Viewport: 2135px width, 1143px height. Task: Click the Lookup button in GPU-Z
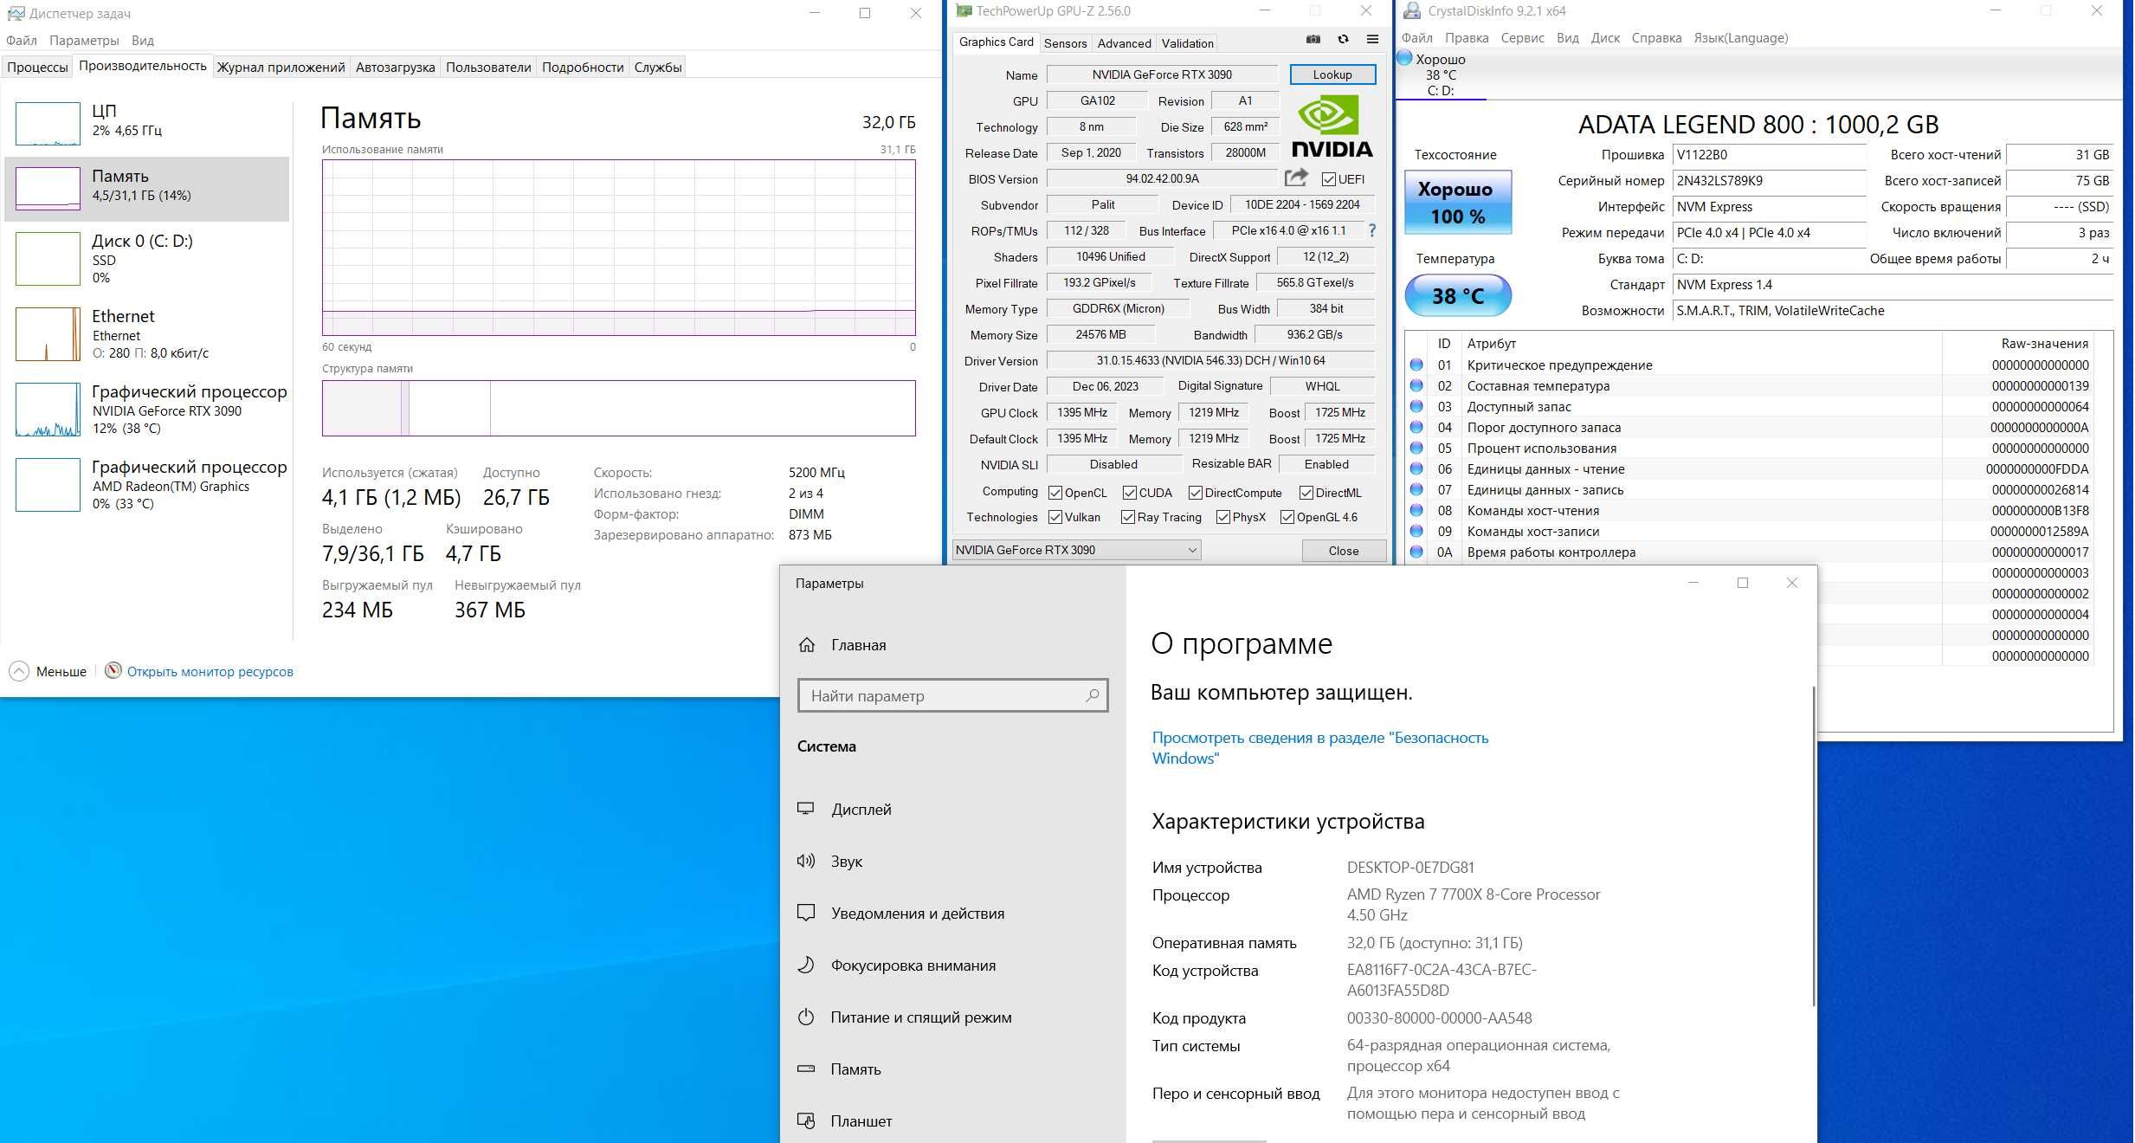(1332, 74)
